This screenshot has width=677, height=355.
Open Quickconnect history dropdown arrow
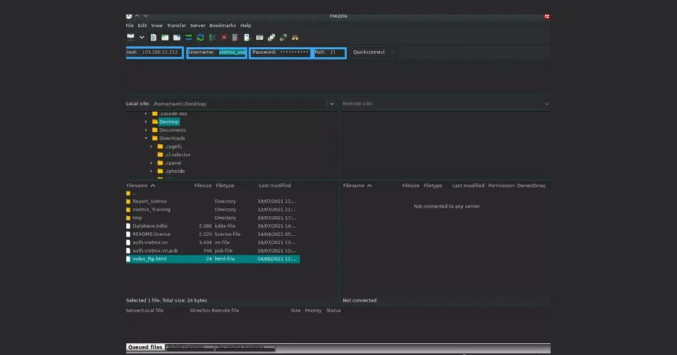pyautogui.click(x=393, y=52)
